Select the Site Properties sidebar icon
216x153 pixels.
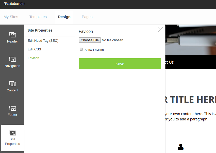[x=12, y=137]
